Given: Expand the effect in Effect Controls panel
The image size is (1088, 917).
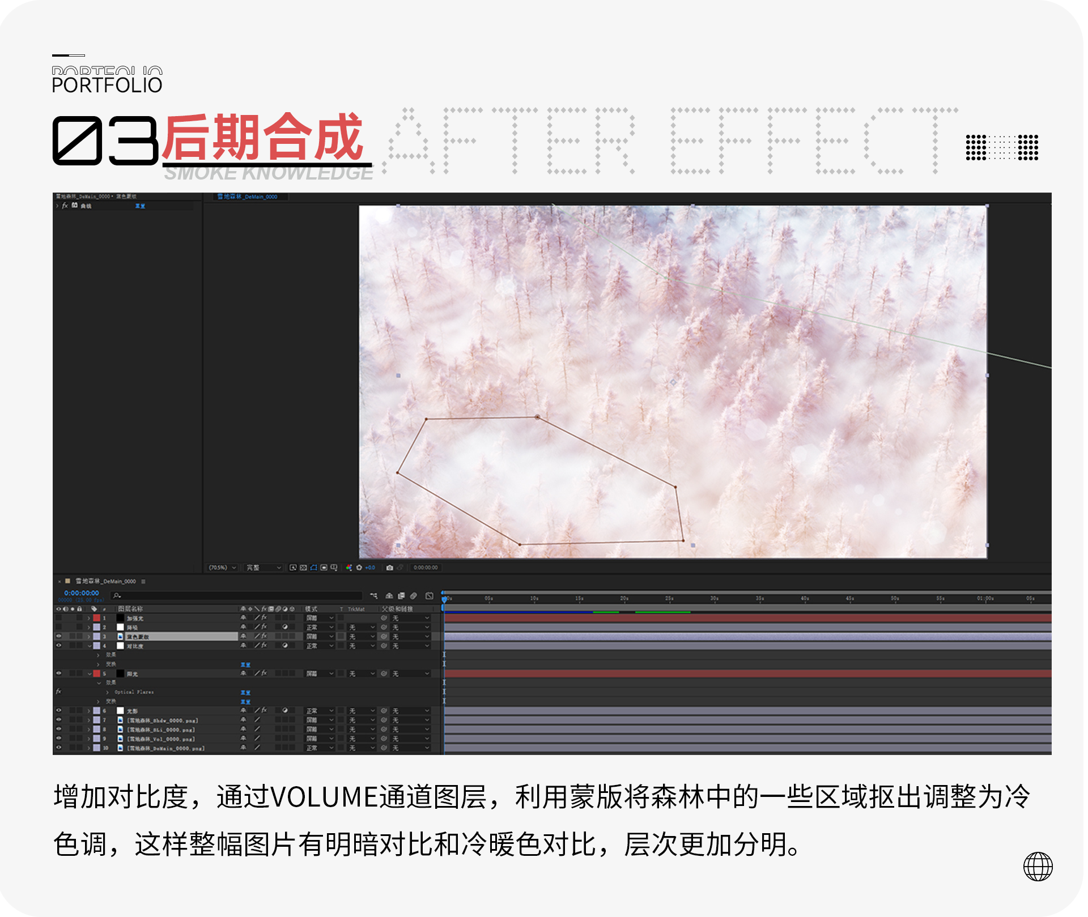Looking at the screenshot, I should coord(57,206).
